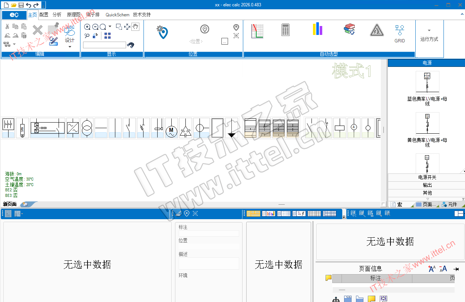Switch to the 原理图 tab
Image resolution: width=465 pixels, height=302 pixels.
73,15
